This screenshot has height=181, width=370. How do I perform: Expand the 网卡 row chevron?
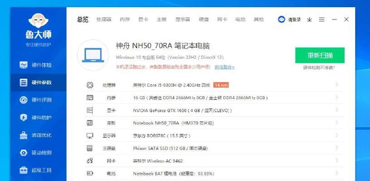[x=337, y=161]
